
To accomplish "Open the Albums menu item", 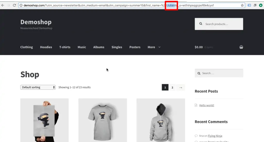I will 99,47.
